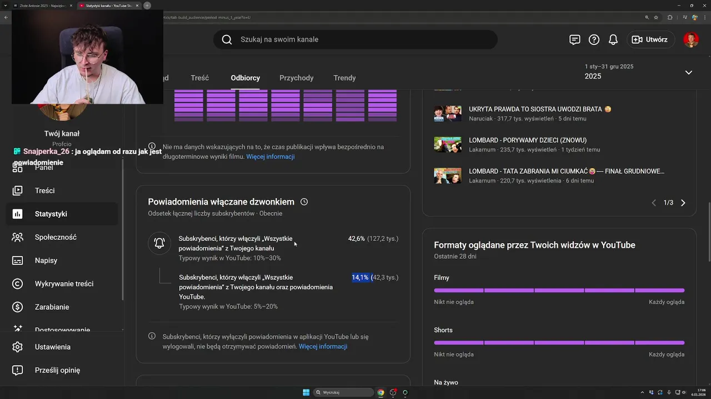
Task: Open Zarabianie in the sidebar
Action: click(62, 307)
